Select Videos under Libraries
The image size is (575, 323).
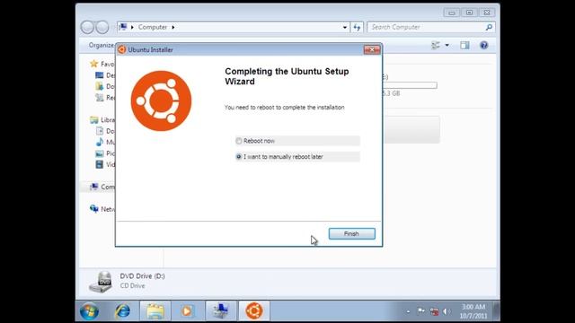click(105, 164)
